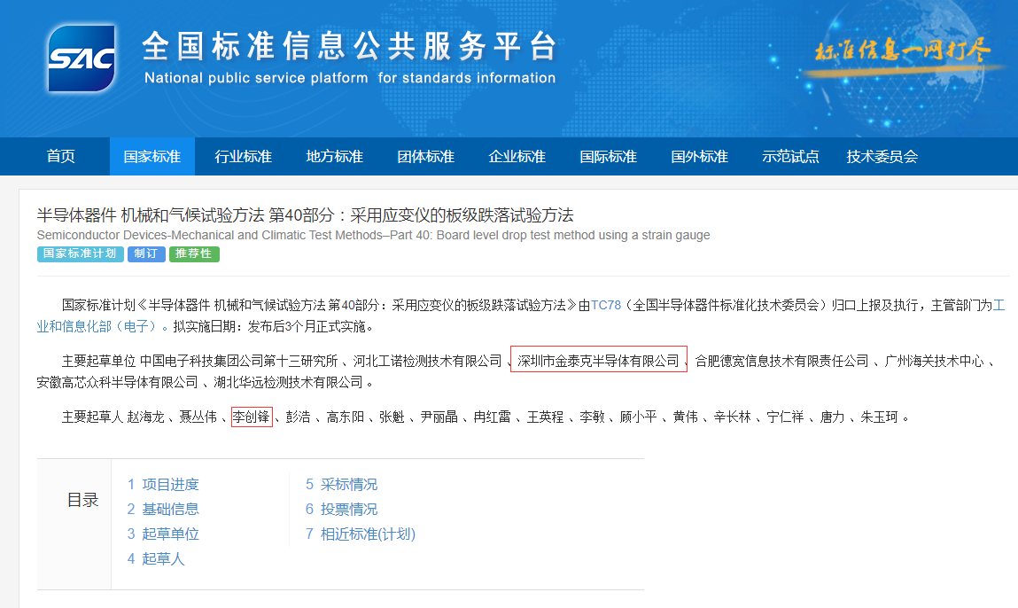
Task: Click drafter name 顾小平
Action: (638, 417)
